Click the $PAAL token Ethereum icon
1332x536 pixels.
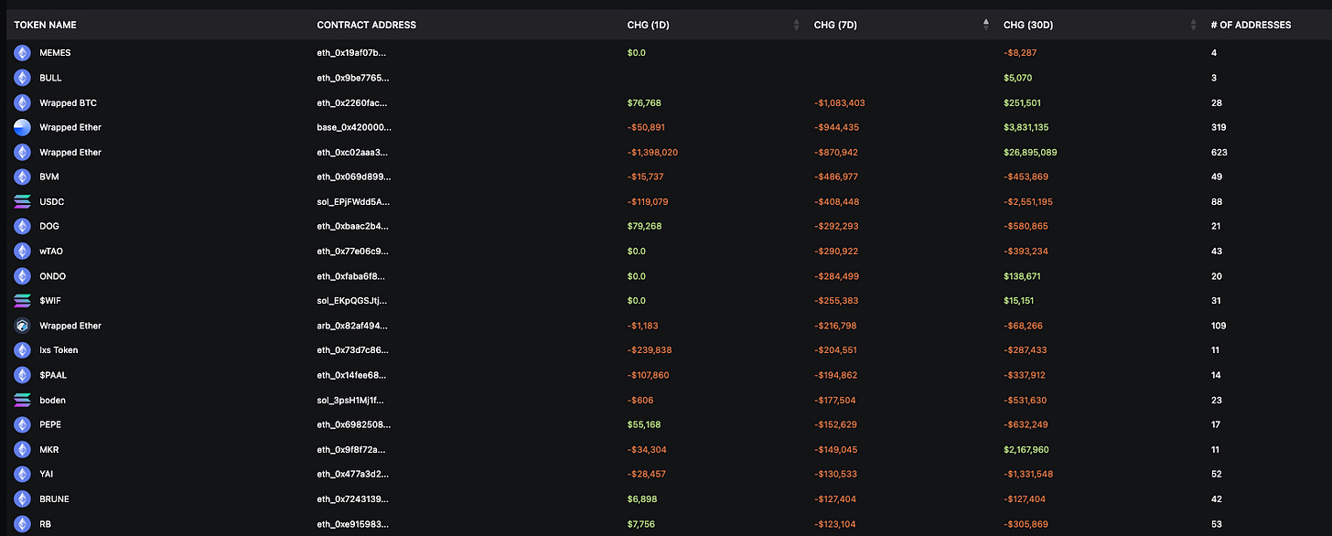point(22,376)
